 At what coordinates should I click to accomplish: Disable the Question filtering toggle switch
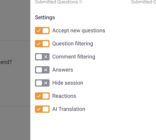coord(42,44)
